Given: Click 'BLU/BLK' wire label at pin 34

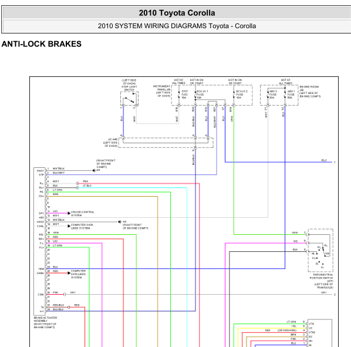Looking at the screenshot, I should coord(58,309).
